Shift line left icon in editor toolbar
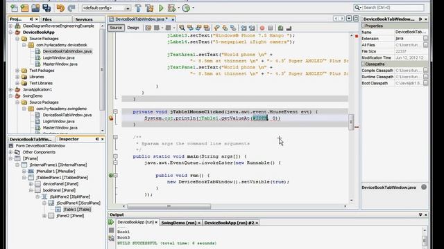The width and height of the screenshot is (444, 249). [x=244, y=28]
